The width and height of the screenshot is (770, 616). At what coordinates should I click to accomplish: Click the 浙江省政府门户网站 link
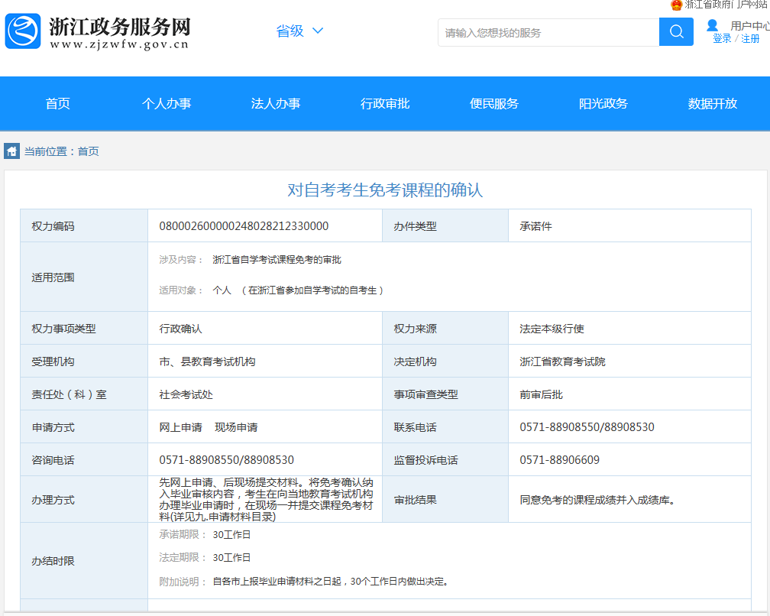[726, 5]
